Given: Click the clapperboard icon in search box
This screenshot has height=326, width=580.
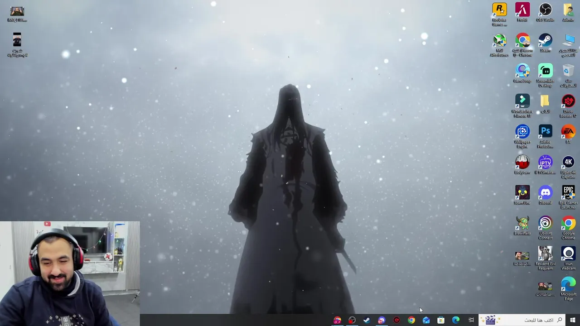Looking at the screenshot, I should pos(490,320).
